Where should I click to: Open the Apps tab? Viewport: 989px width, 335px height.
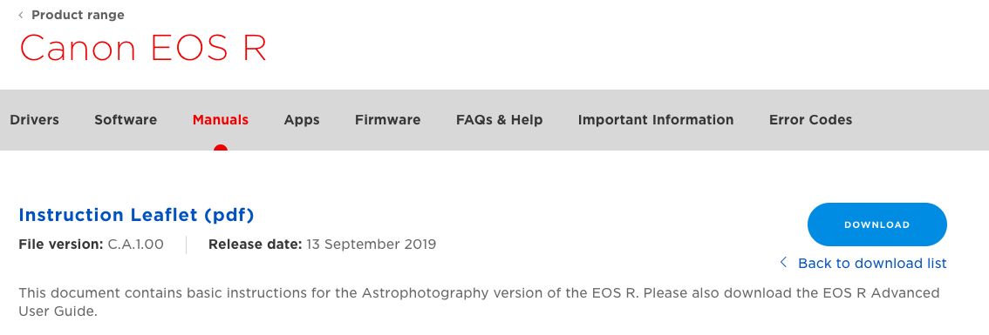coord(302,120)
